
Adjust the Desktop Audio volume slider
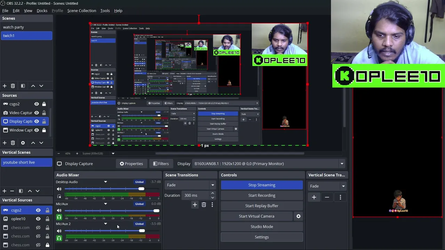(x=141, y=189)
